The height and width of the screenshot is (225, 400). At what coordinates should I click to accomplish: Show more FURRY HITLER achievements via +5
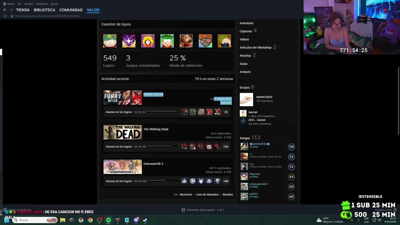click(x=226, y=112)
